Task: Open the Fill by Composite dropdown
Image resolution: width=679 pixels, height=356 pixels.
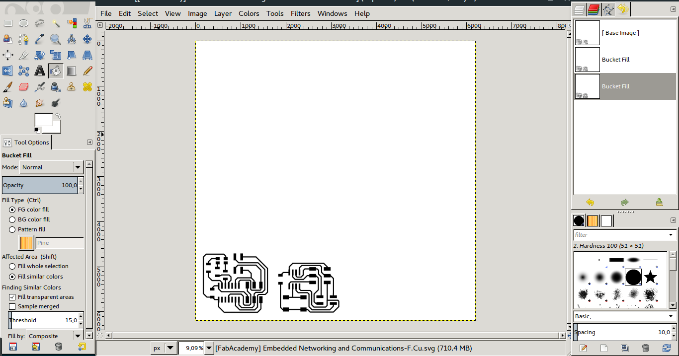Action: coord(55,336)
